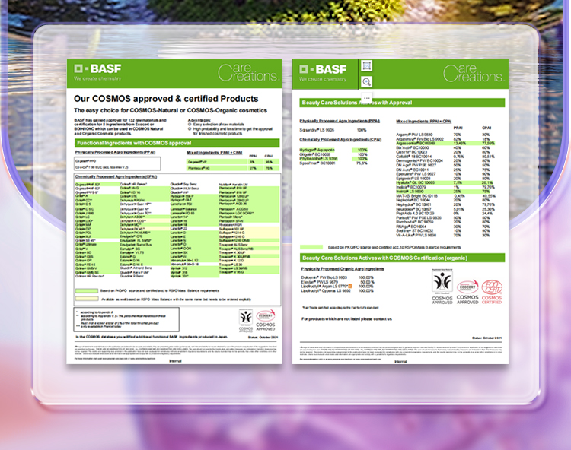Click the light green legend swatch on left page
This screenshot has width=571, height=450.
click(87, 291)
